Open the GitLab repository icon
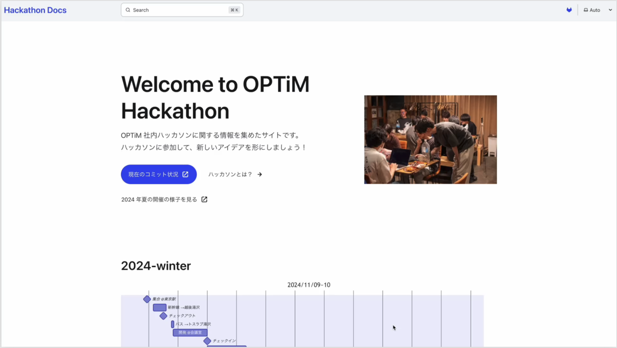The height and width of the screenshot is (348, 617). coord(569,10)
